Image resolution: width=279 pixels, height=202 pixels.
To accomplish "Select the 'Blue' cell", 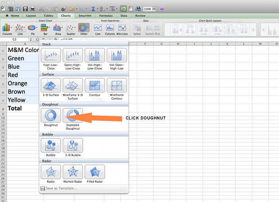I will [x=23, y=66].
